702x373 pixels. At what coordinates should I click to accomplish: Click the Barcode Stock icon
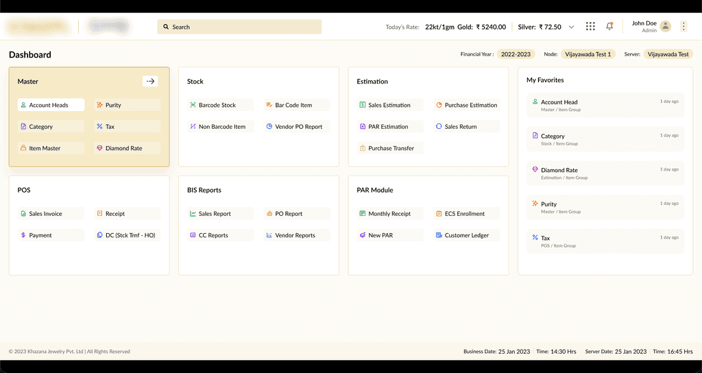tap(193, 105)
